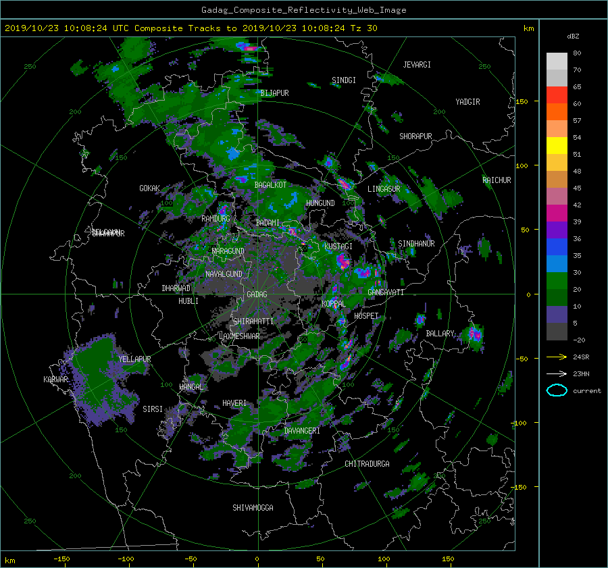Viewport: 608px width, 568px height.
Task: Click the KUSTAGI city label
Action: (x=338, y=247)
